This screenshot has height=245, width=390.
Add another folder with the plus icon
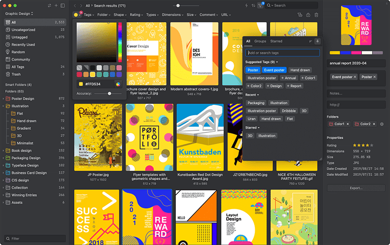[382, 124]
